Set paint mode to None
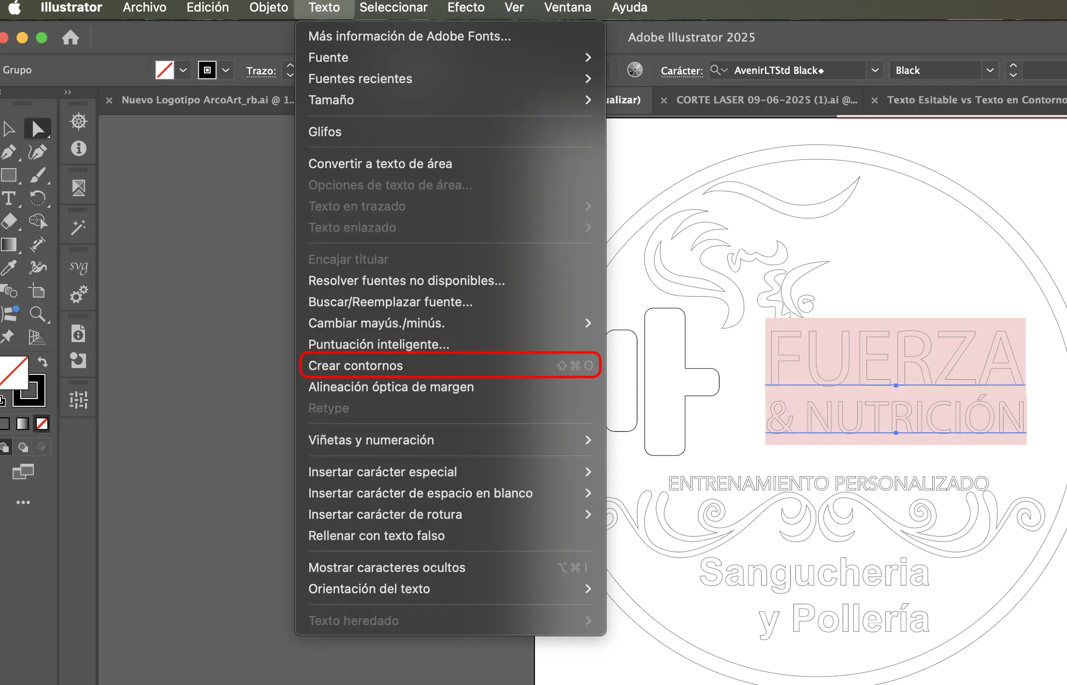Image resolution: width=1067 pixels, height=685 pixels. click(42, 424)
